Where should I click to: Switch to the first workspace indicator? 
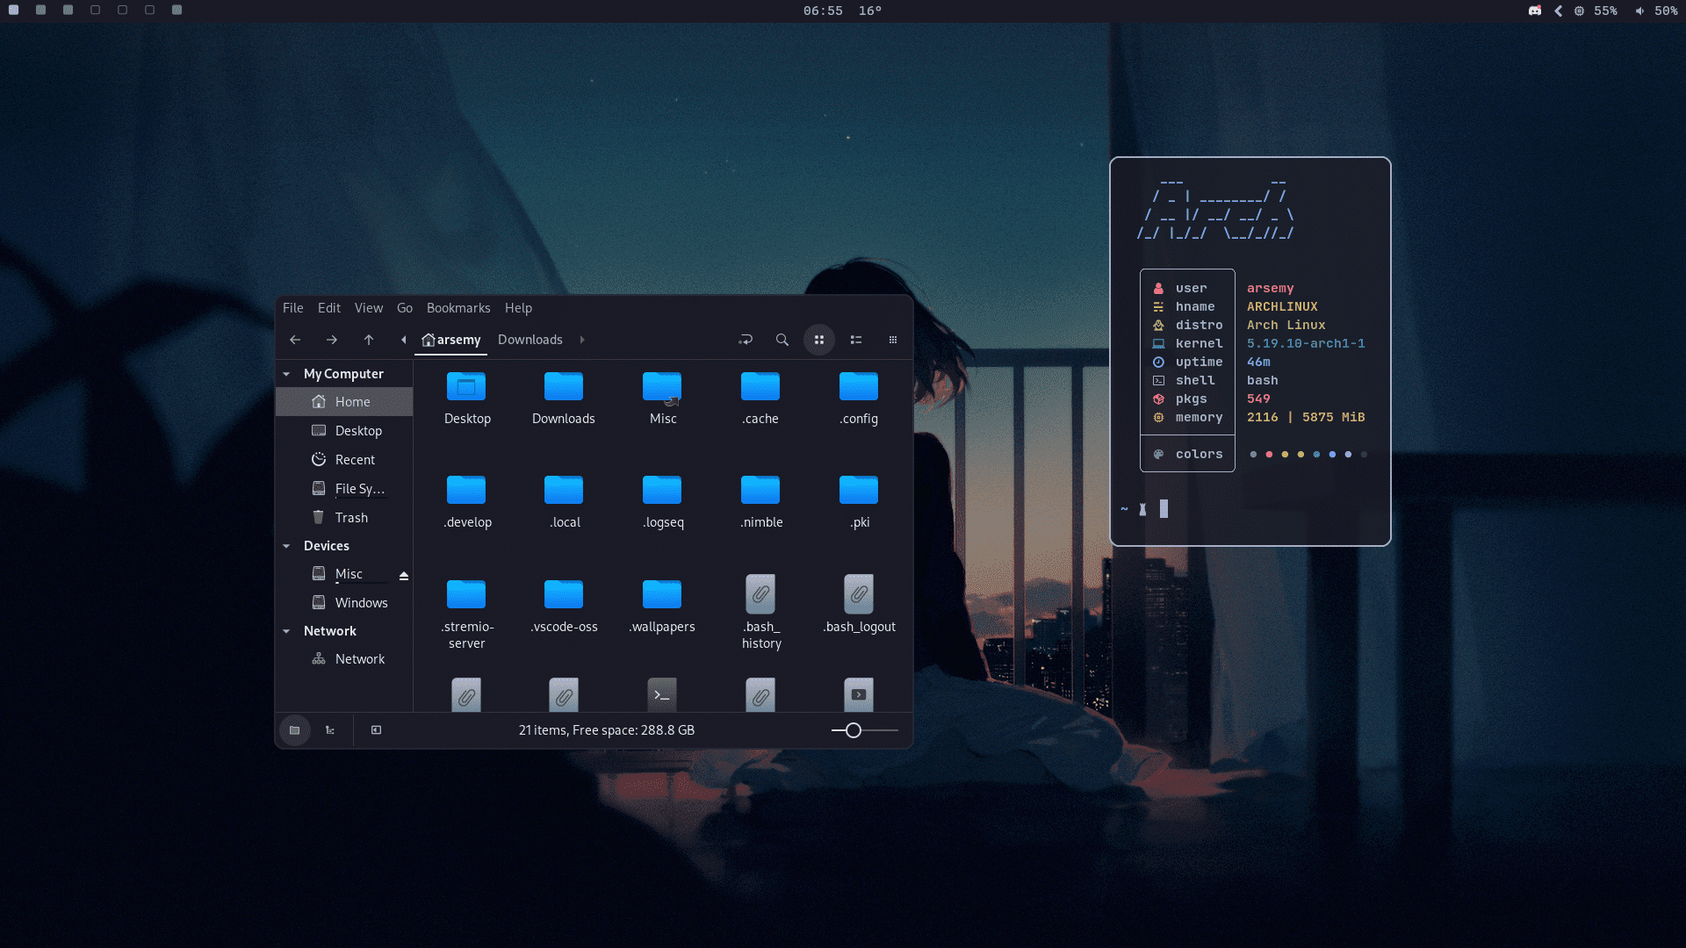coord(14,11)
